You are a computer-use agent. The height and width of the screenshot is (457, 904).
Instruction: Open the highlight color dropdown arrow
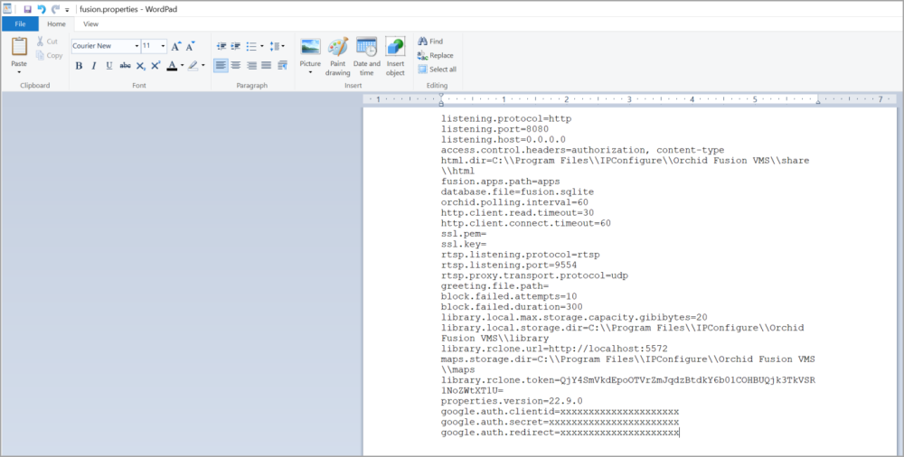tap(202, 66)
